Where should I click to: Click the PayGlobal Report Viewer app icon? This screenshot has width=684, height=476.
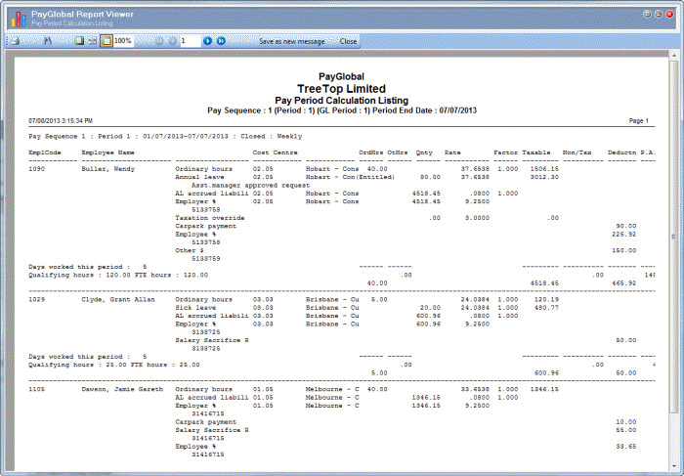click(x=19, y=20)
